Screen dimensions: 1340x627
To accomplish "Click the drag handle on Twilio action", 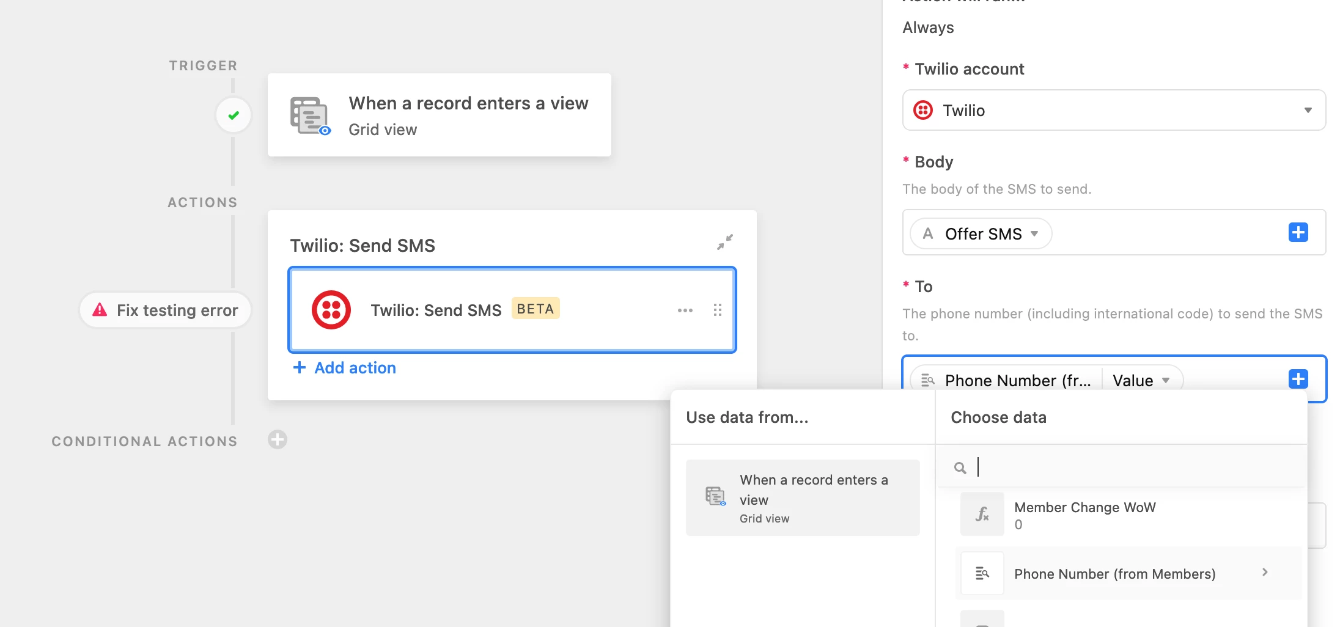I will (x=718, y=310).
